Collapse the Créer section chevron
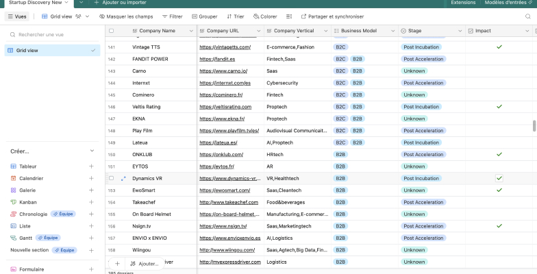Viewport: 537px width, 274px height. [92, 151]
